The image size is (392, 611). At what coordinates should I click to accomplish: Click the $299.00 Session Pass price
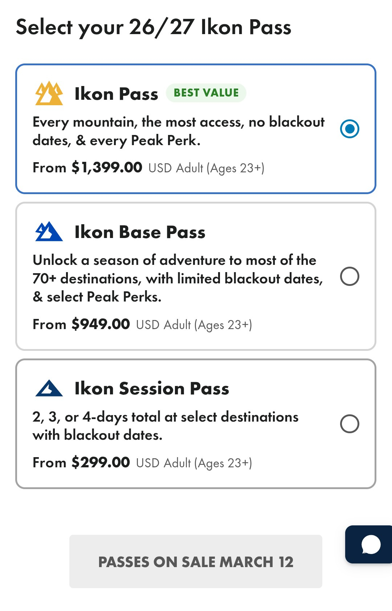[x=101, y=462]
